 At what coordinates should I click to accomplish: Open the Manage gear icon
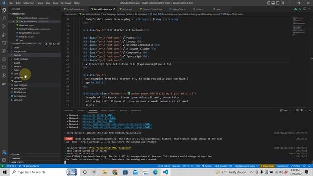pos(4,160)
